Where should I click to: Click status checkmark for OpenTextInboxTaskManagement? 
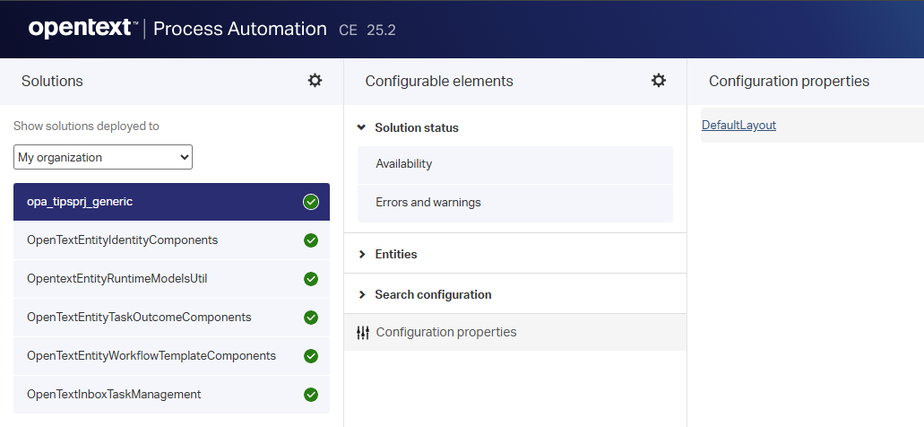tap(311, 395)
